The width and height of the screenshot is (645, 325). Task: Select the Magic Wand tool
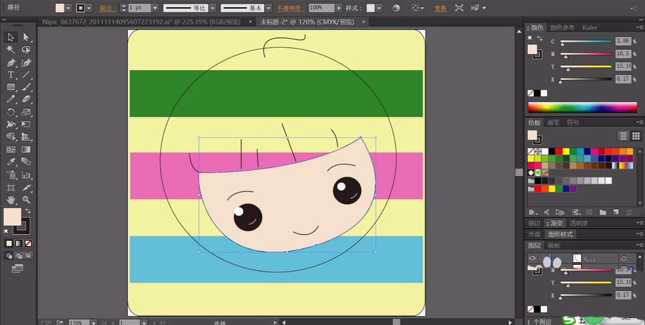[11, 50]
